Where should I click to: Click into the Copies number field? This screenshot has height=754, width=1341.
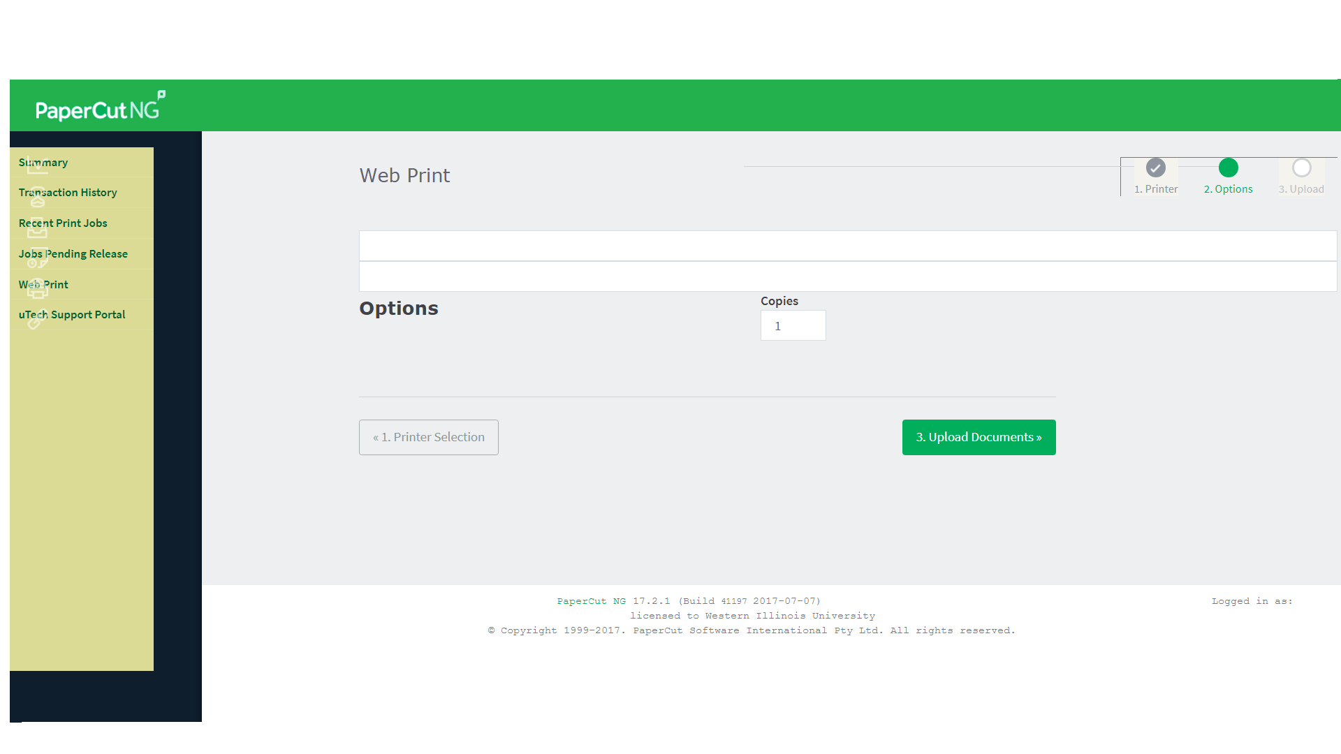[793, 326]
